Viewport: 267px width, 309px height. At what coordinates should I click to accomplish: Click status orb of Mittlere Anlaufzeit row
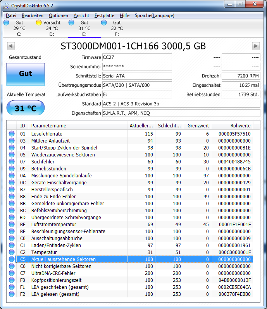pyautogui.click(x=12, y=141)
